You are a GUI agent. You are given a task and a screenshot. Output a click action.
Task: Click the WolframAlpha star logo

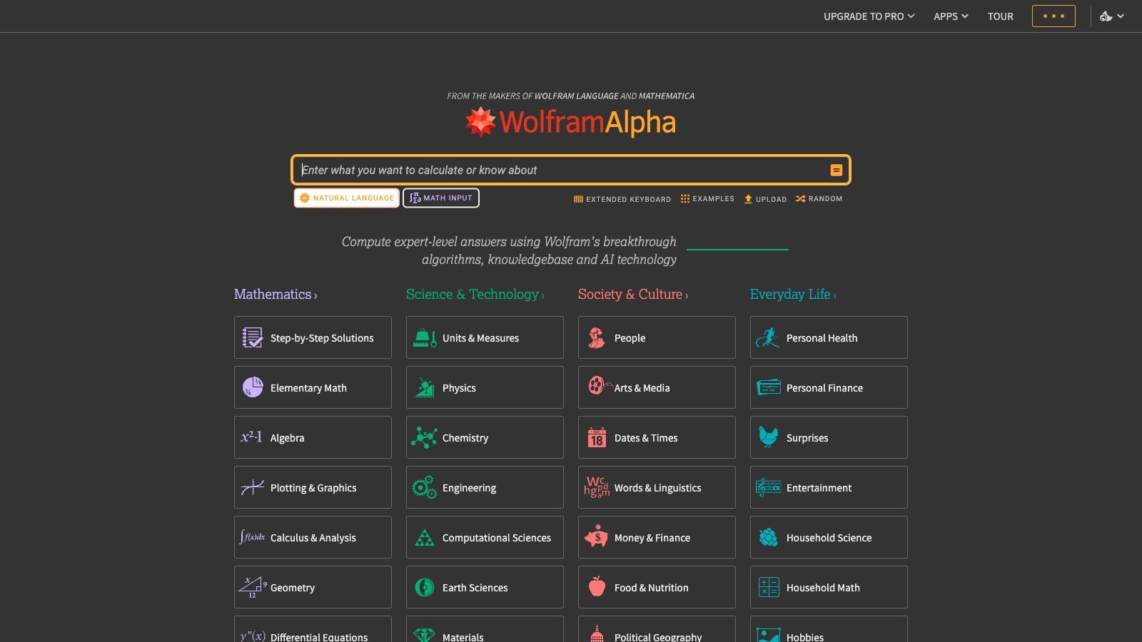(480, 122)
